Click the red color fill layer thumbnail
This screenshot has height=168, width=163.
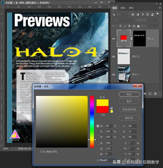(124, 38)
